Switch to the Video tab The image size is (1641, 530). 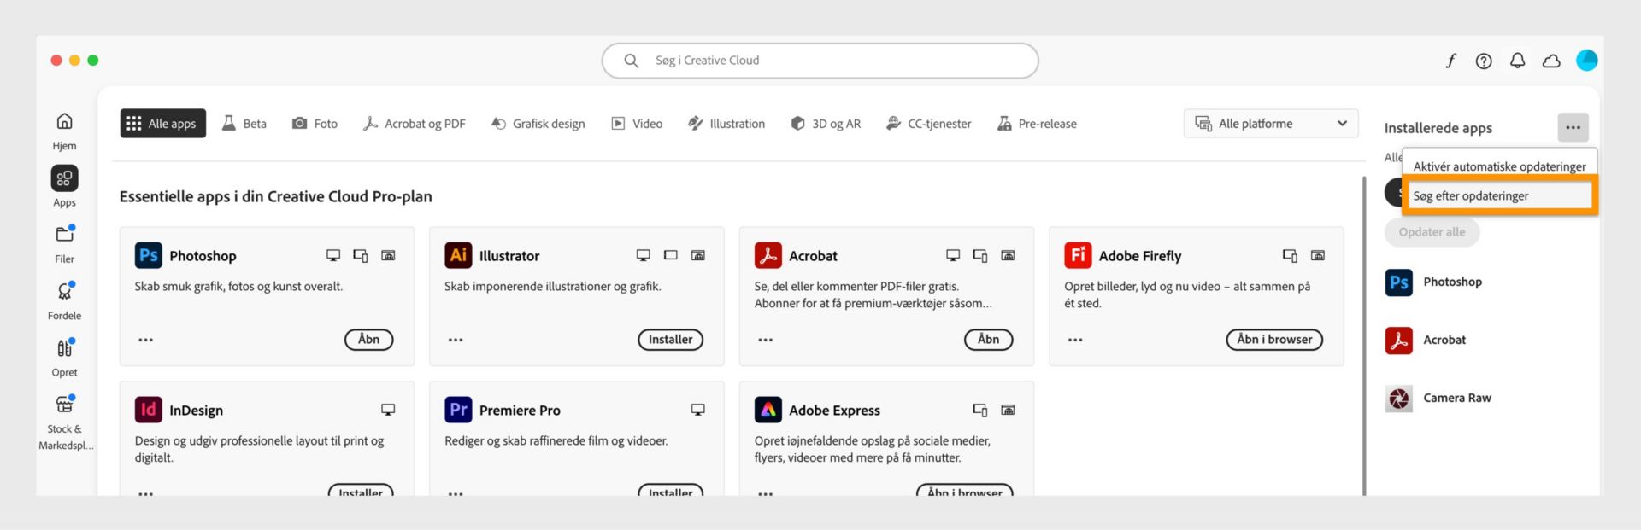point(637,124)
